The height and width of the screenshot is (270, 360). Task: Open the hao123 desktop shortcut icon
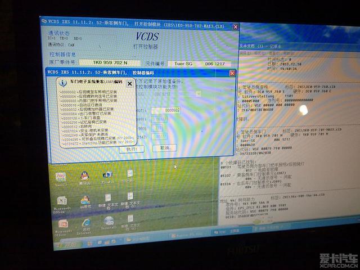coord(61,178)
